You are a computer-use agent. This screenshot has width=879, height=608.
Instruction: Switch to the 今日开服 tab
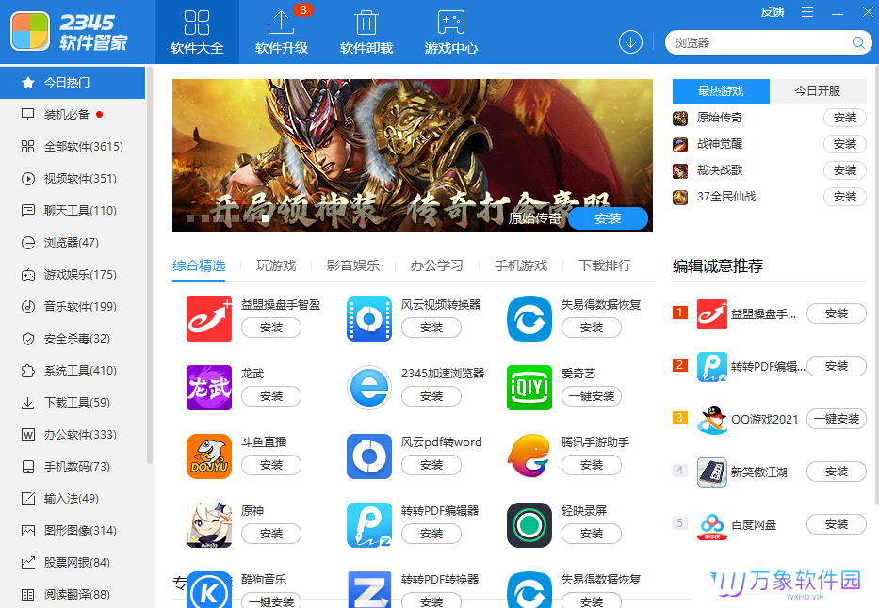click(818, 90)
